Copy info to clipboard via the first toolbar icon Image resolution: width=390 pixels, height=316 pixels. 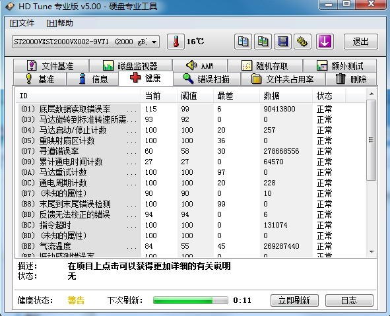point(243,42)
